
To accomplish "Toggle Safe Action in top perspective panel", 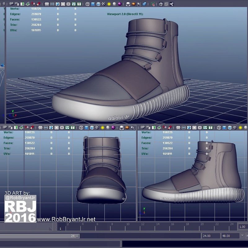I will (74, 4).
